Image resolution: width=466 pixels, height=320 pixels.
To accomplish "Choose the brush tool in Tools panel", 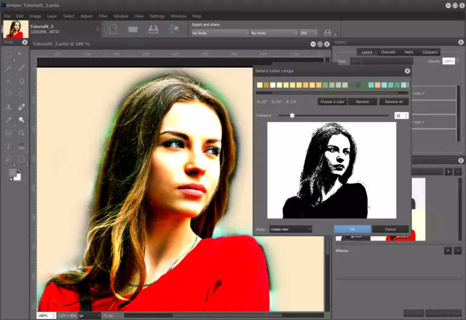I will click(x=22, y=68).
